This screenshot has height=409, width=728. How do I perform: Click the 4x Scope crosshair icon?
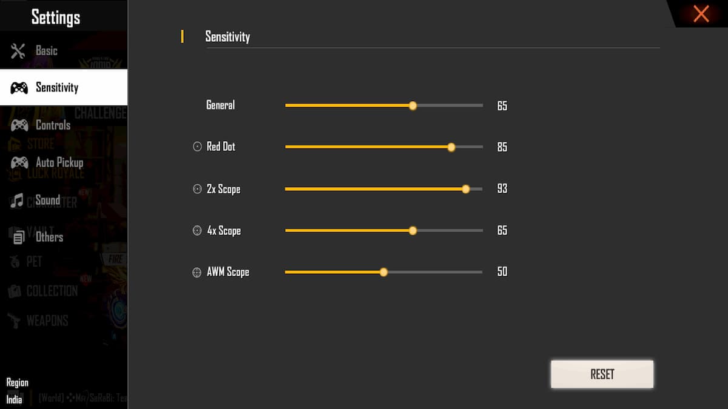tap(196, 230)
